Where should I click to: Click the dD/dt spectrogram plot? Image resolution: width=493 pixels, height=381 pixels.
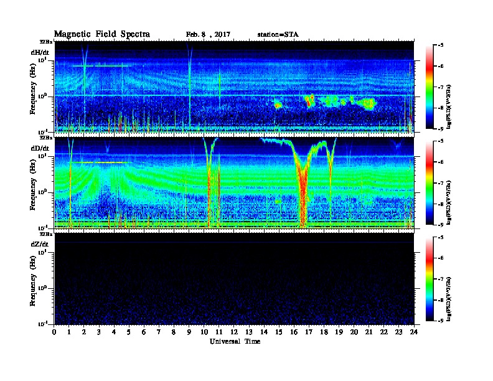(234, 183)
